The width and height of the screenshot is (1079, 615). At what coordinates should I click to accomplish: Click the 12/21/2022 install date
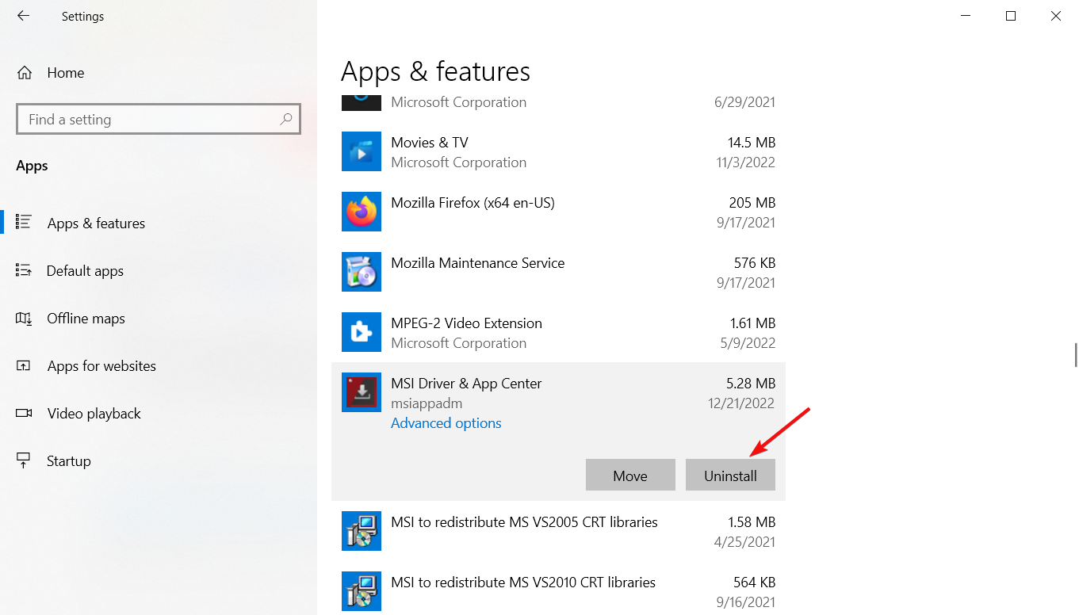[x=741, y=403]
